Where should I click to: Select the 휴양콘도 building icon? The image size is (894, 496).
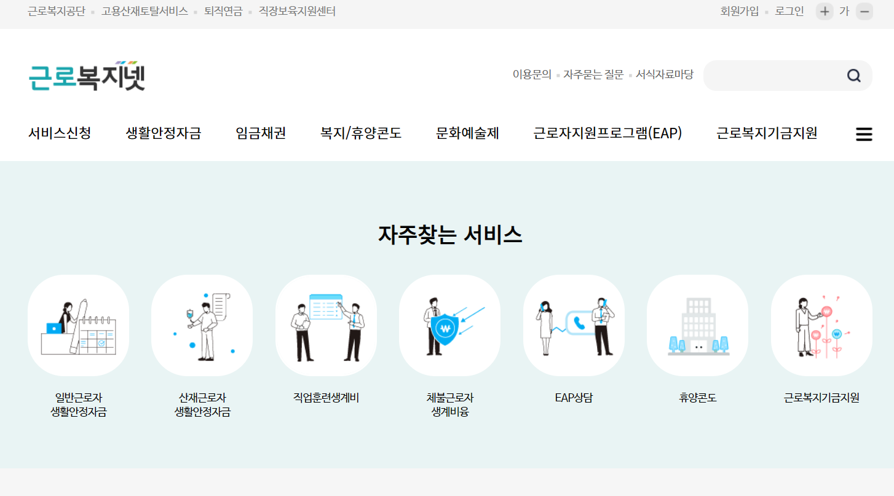697,325
